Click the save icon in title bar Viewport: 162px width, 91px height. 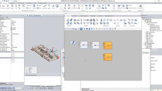(6, 1)
